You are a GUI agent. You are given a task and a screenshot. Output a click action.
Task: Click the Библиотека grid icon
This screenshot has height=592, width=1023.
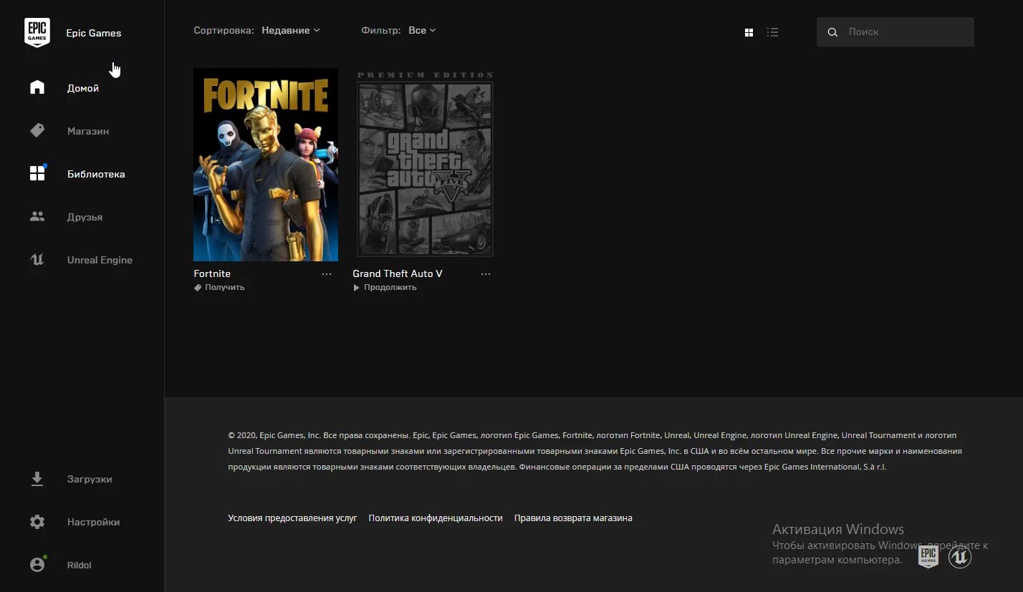[x=37, y=173]
